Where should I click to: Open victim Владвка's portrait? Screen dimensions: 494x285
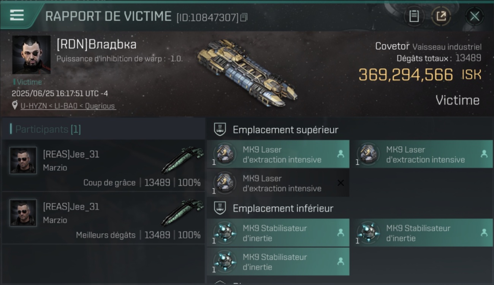(32, 55)
